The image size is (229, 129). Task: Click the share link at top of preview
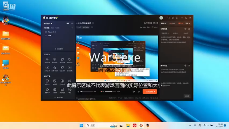156,23
